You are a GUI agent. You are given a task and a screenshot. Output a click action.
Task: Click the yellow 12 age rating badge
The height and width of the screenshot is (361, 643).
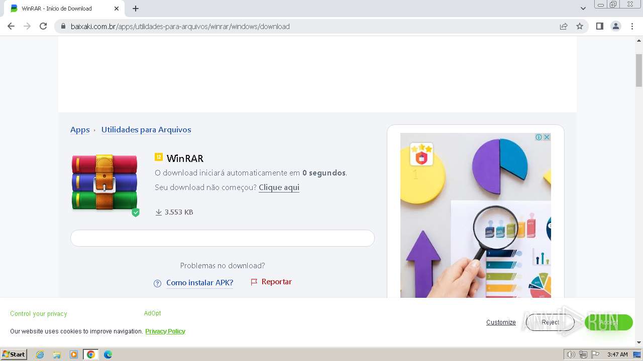click(x=159, y=157)
